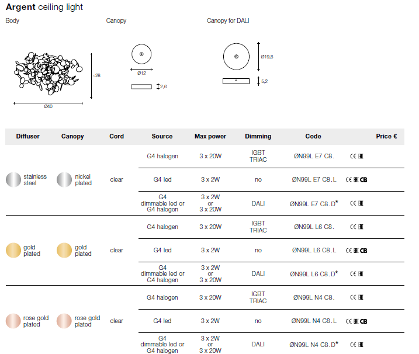Click the Cord column header
The image size is (419, 354).
[116, 136]
